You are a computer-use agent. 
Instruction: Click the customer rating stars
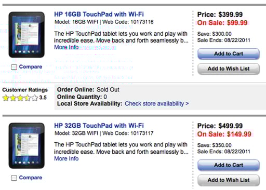tap(20, 98)
